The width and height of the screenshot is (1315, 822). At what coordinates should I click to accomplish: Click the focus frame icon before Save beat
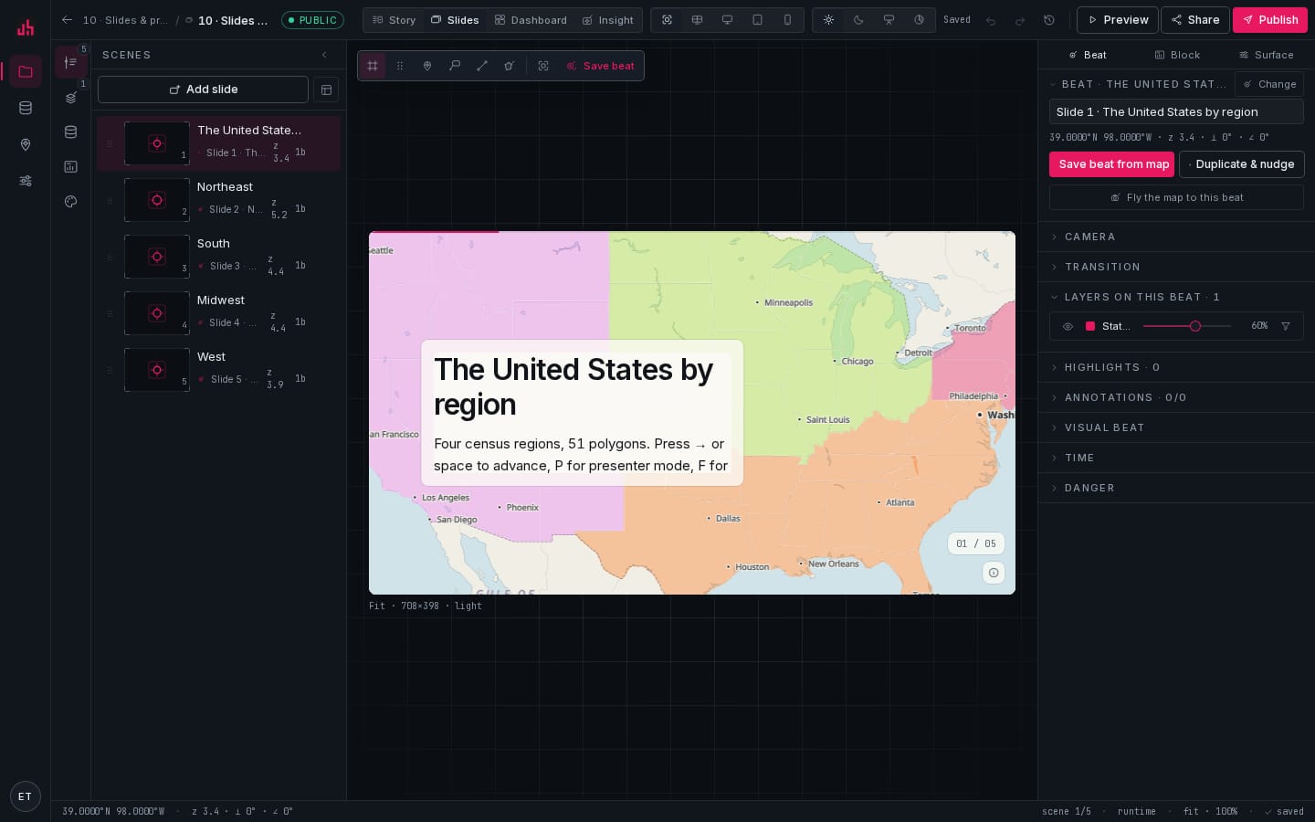[x=543, y=66]
